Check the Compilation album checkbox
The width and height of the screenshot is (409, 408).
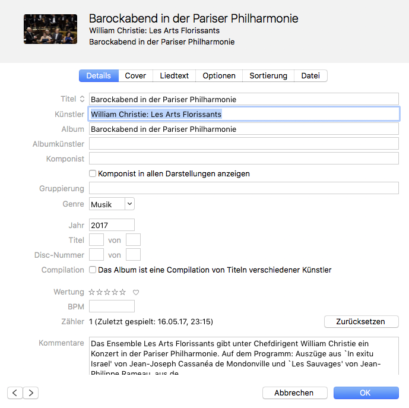tap(93, 270)
